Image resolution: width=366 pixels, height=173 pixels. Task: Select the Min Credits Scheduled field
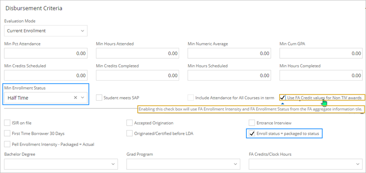46,75
